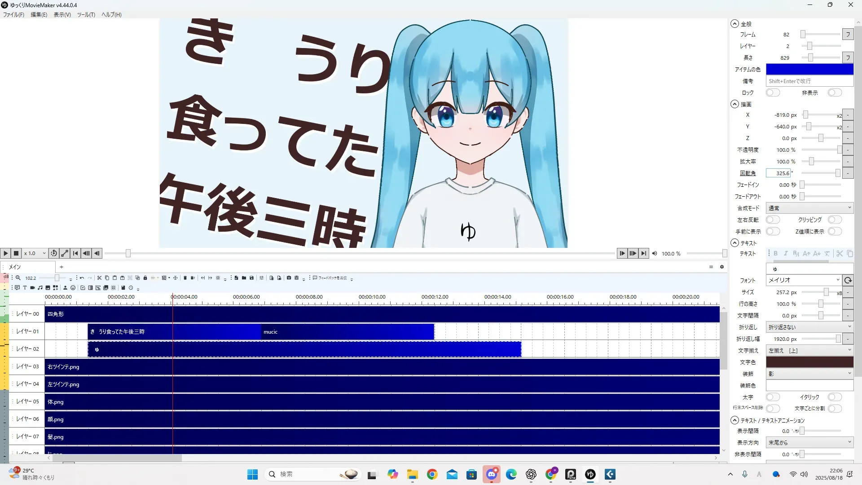Open the メイリオ font dropdown
Viewport: 862px width, 485px height.
click(803, 280)
